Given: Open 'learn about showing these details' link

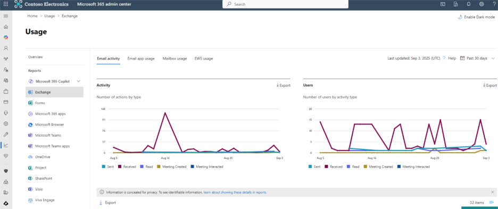Looking at the screenshot, I should tap(235, 192).
